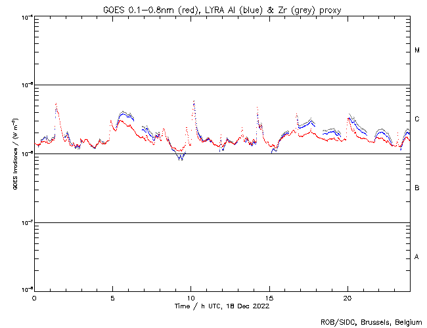Screen dimensions: 427x328
Task: Click the 10 hour tick label
Action: pyautogui.click(x=191, y=298)
